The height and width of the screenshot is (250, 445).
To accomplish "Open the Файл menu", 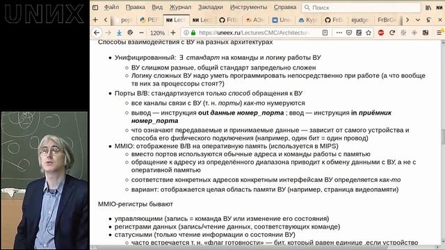I will pos(111,7).
